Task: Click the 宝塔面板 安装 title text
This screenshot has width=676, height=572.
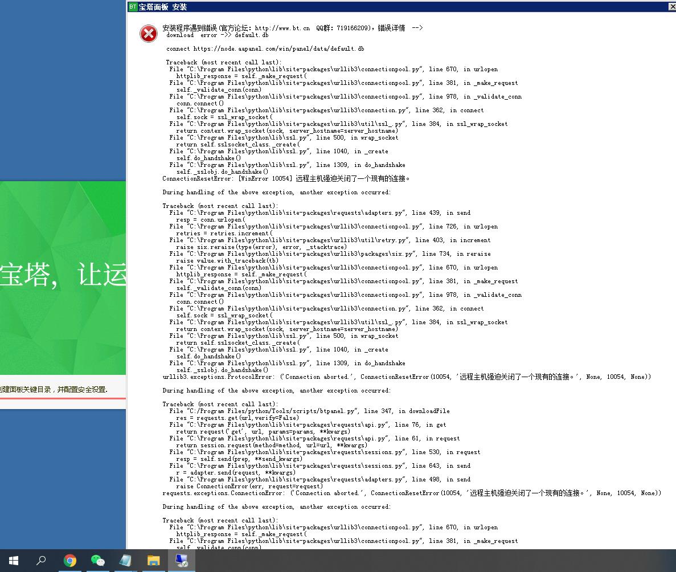Action: pos(162,7)
